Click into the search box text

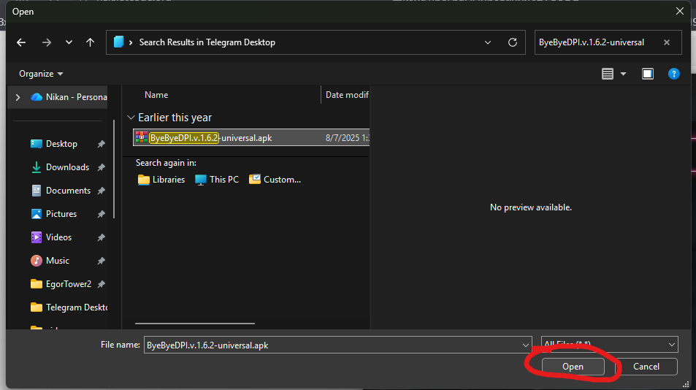[x=592, y=42]
